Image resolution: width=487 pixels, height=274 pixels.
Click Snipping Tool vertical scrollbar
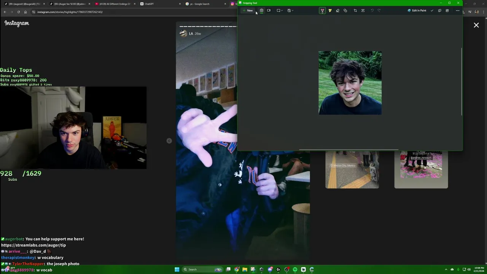pos(462,81)
